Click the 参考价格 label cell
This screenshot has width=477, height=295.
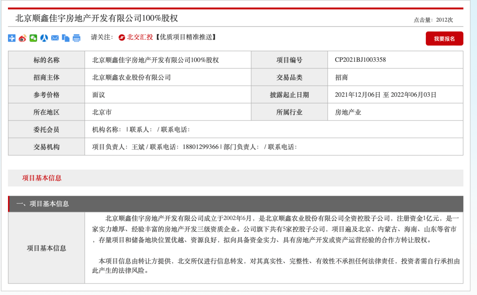tap(46, 95)
